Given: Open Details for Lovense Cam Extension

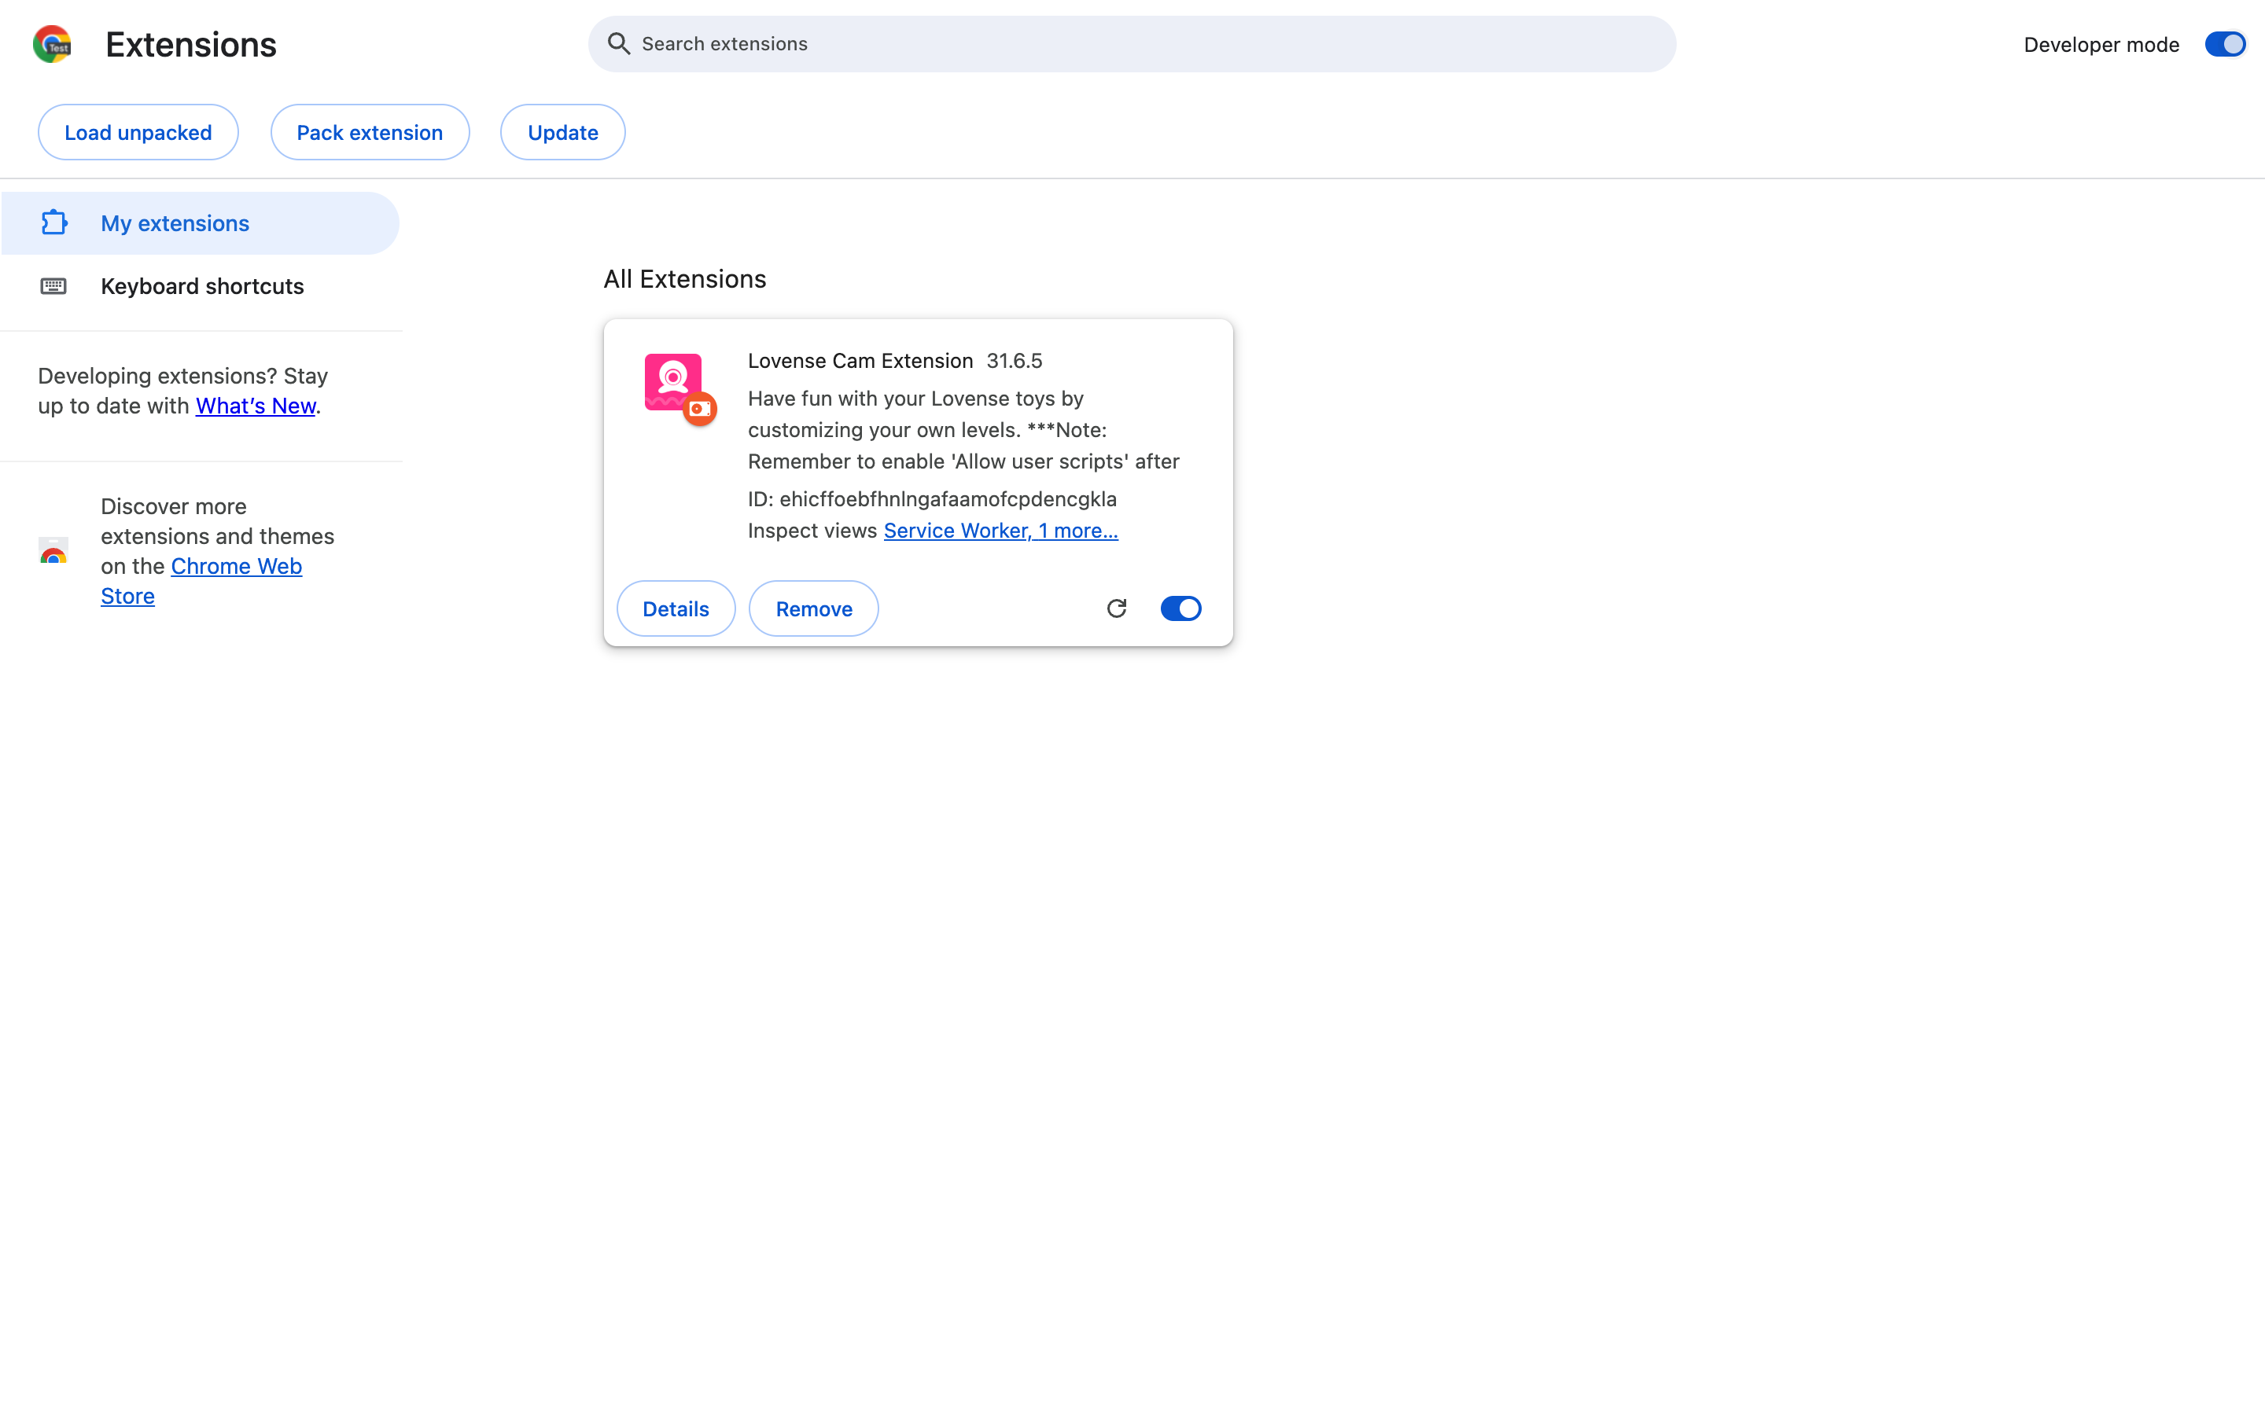Looking at the screenshot, I should [676, 608].
